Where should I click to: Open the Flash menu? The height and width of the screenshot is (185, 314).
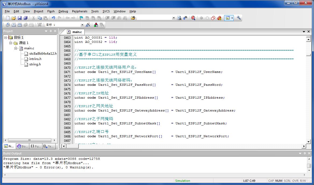pos(51,11)
